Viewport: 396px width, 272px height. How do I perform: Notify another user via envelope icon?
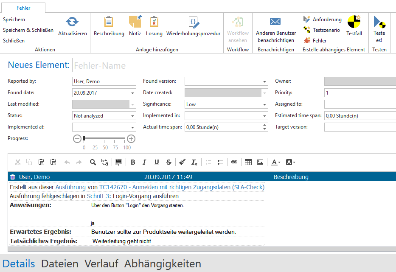275,22
